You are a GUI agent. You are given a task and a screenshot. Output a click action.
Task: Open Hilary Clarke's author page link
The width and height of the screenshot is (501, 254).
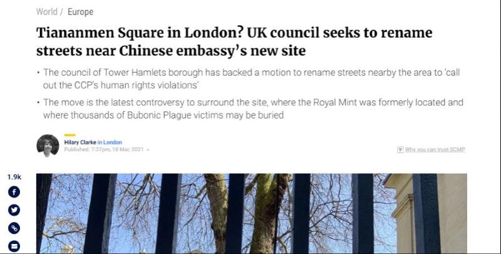[80, 142]
